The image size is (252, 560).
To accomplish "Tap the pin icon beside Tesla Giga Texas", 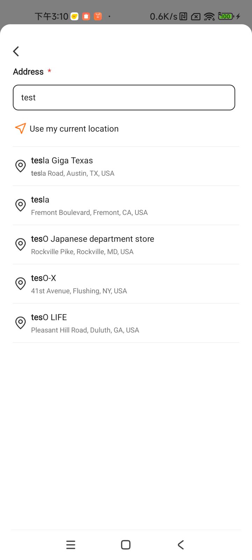I will click(x=21, y=166).
